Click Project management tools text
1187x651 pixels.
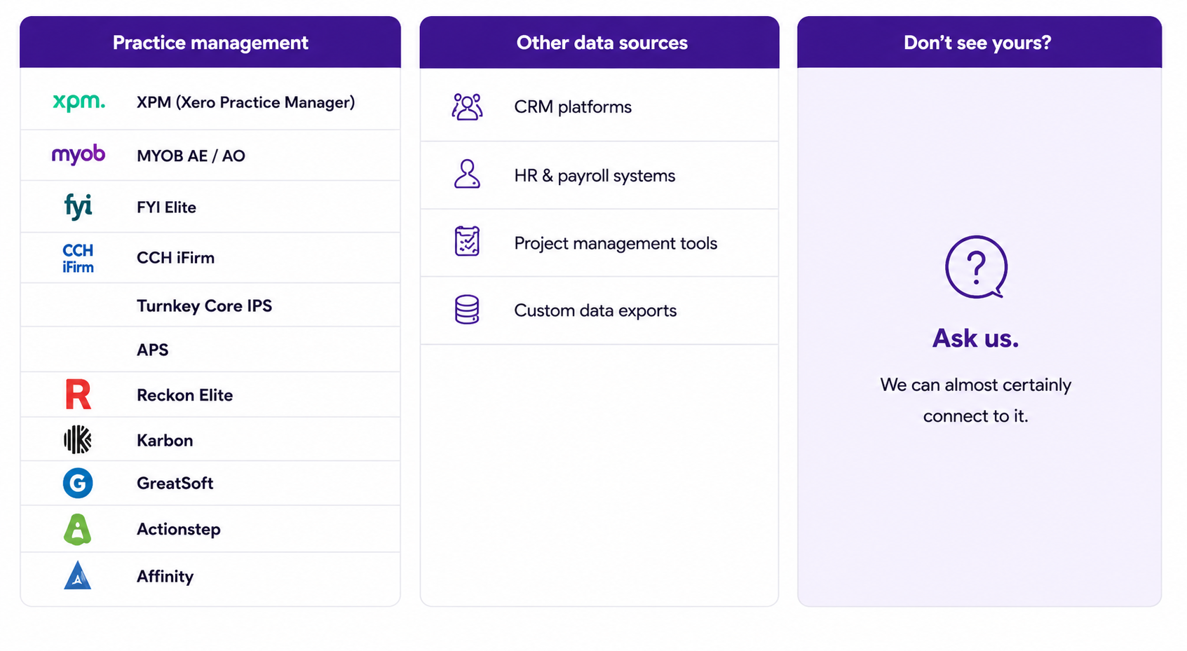616,243
